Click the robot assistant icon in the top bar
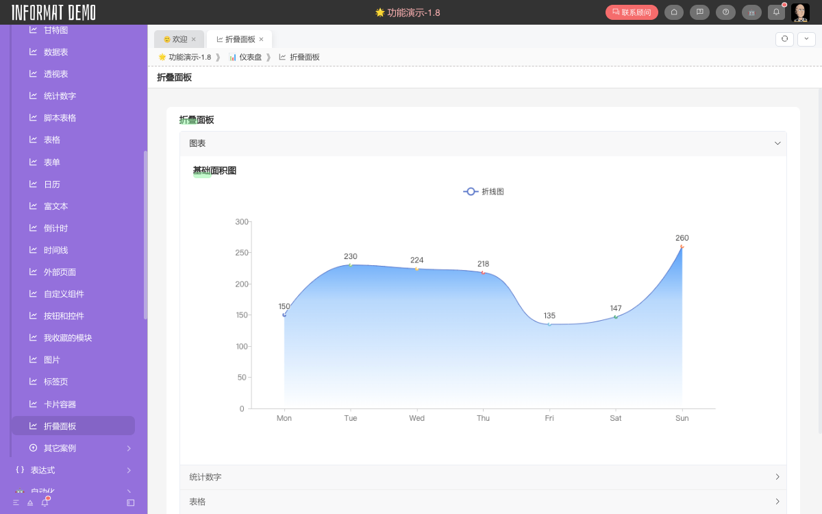 pos(751,12)
